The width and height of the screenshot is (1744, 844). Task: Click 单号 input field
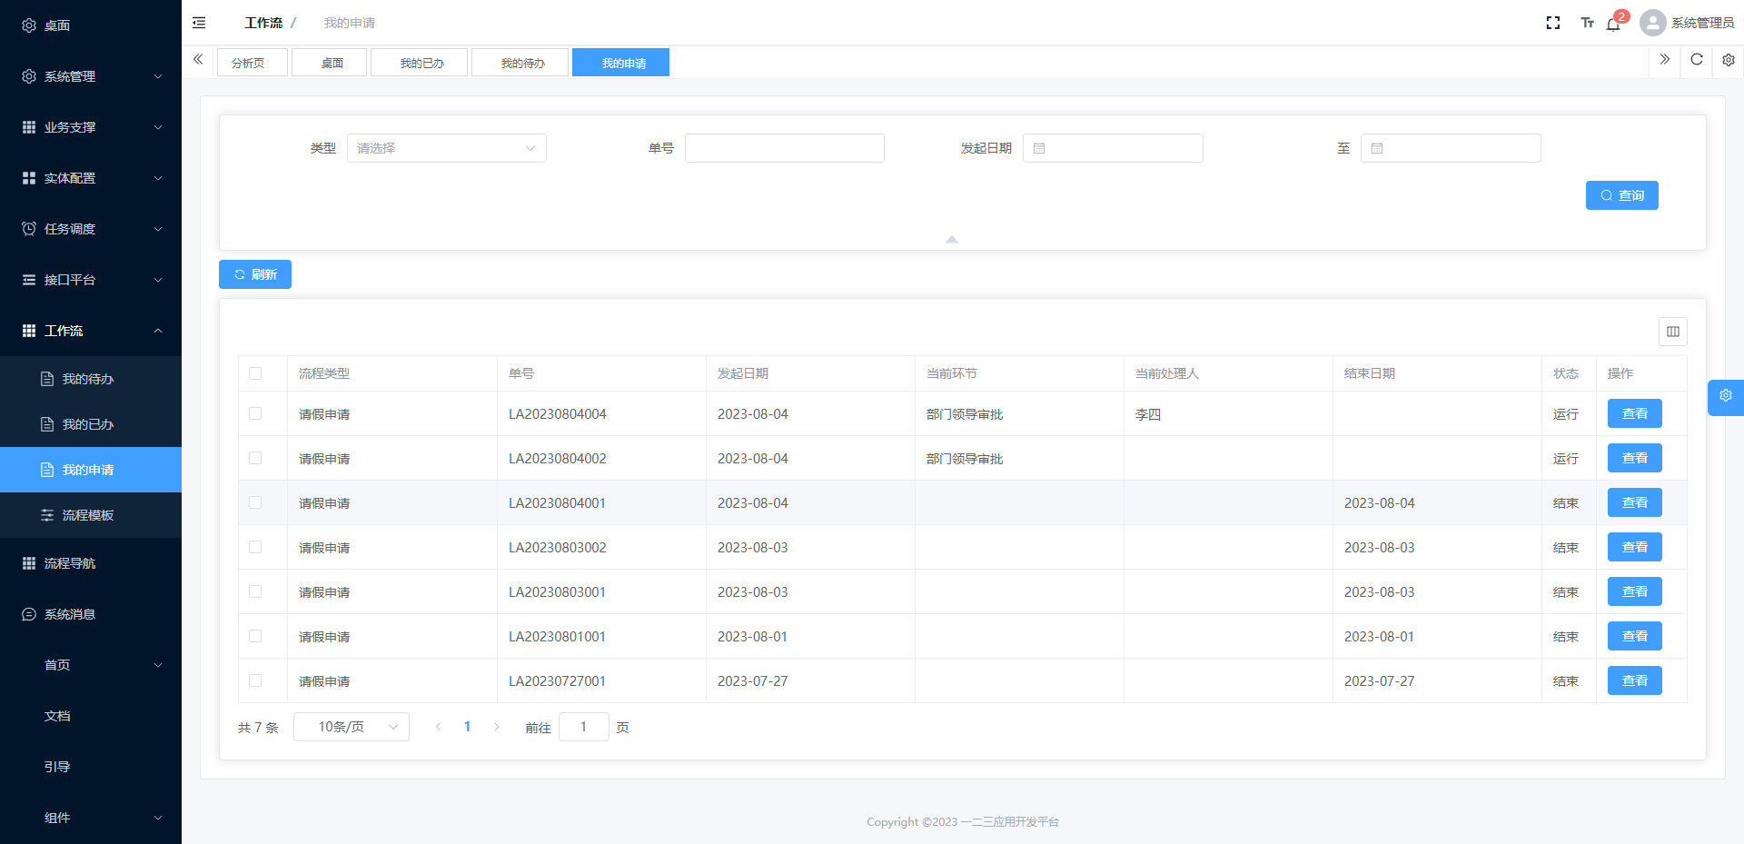click(785, 148)
